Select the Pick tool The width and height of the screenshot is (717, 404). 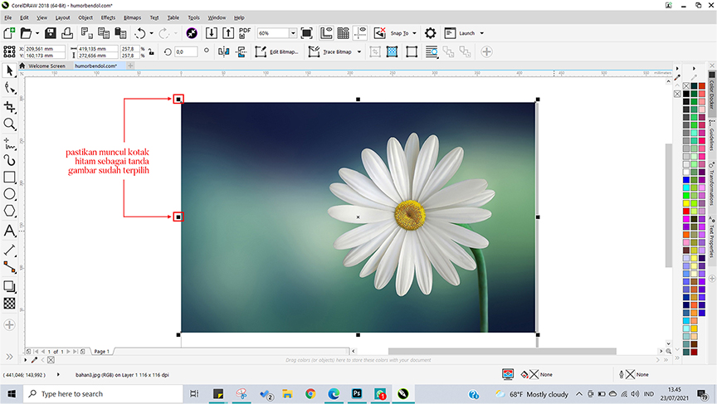pyautogui.click(x=10, y=71)
